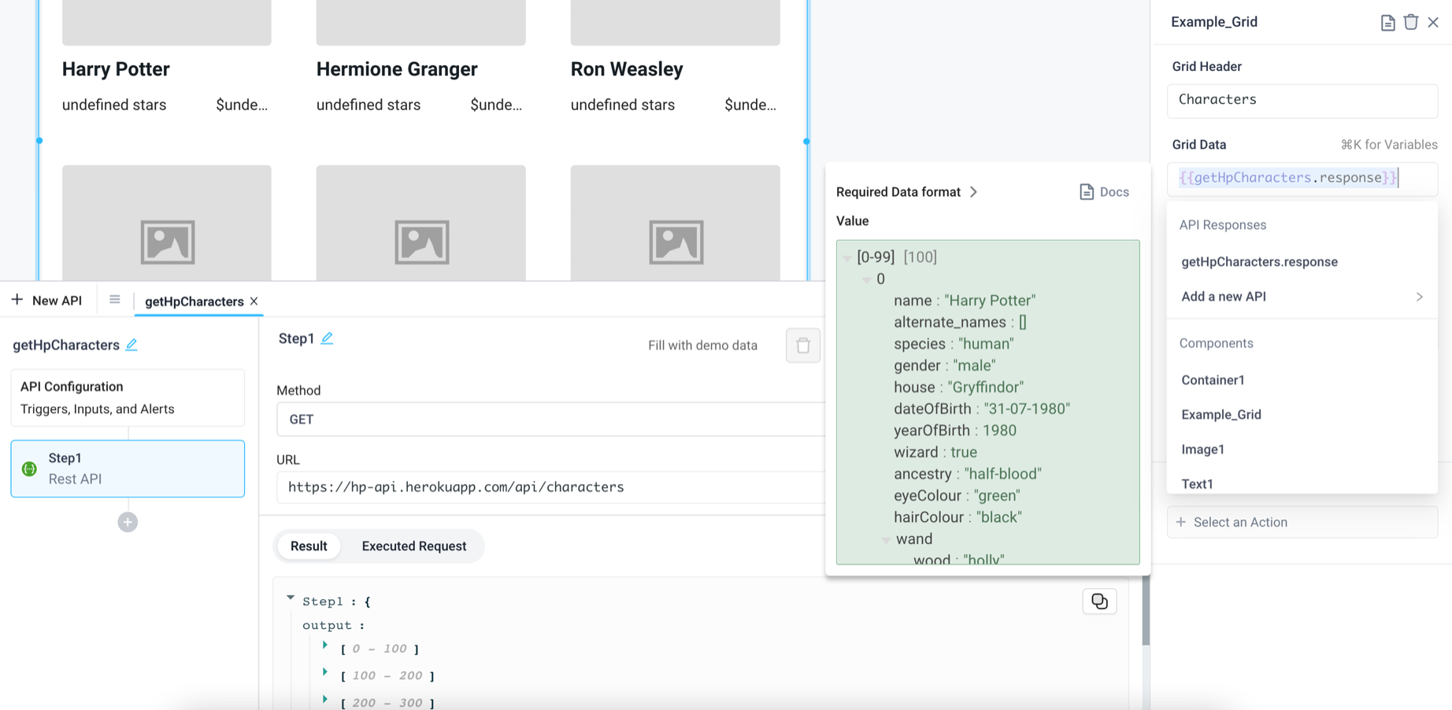Screen dimensions: 1452x710
Task: Open the API list hamburger icon
Action: tap(115, 300)
